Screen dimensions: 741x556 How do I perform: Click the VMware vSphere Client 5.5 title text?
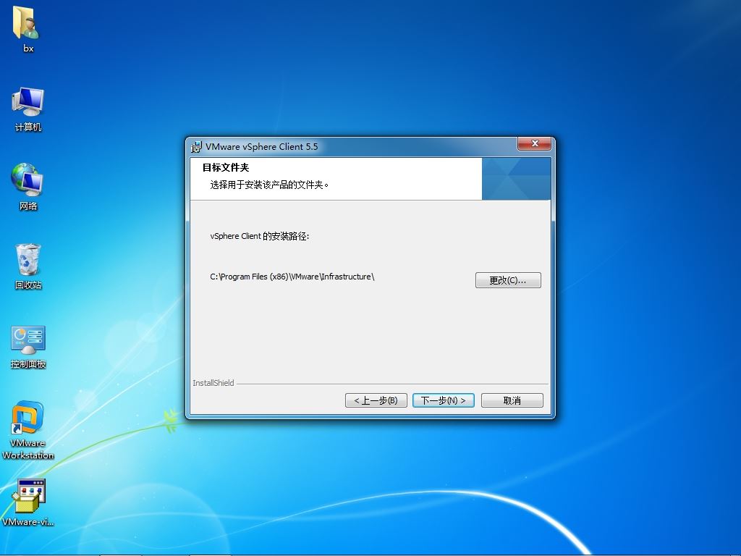(262, 146)
